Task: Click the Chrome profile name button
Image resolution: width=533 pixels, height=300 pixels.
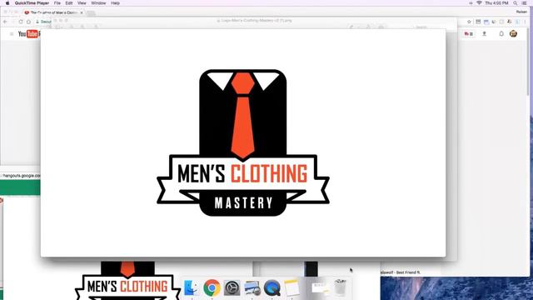Action: point(521,12)
